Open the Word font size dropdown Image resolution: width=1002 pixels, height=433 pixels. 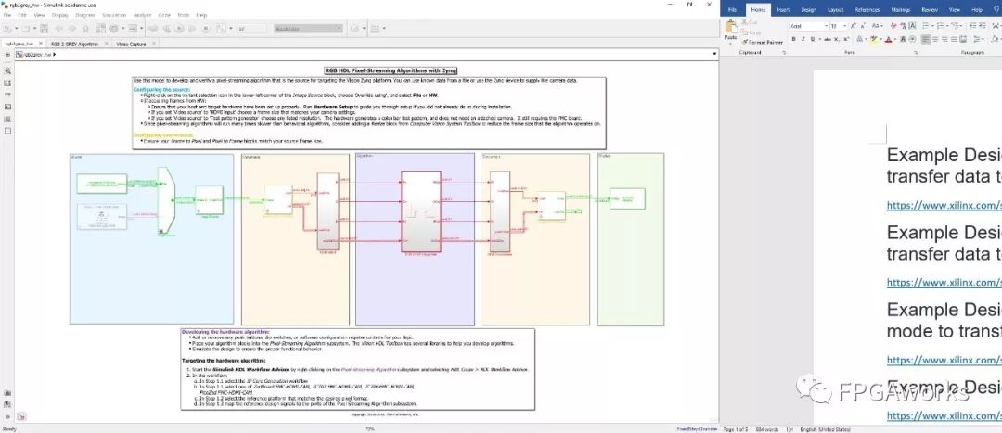pos(836,26)
